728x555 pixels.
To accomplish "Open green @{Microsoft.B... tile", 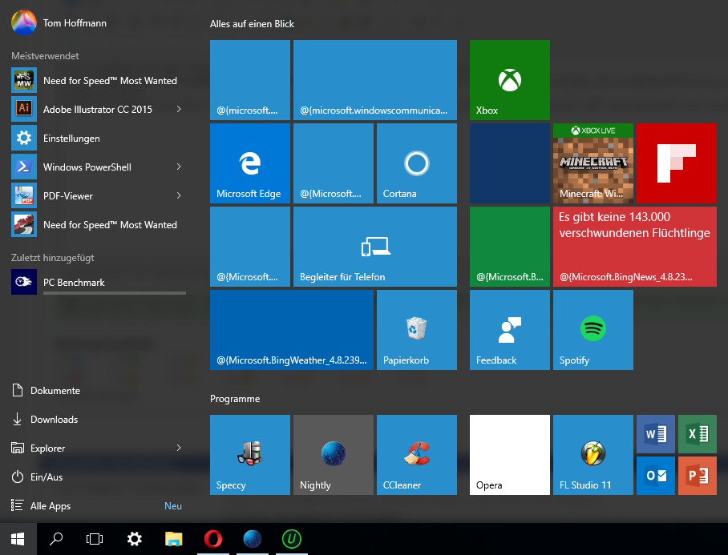I will coord(509,246).
